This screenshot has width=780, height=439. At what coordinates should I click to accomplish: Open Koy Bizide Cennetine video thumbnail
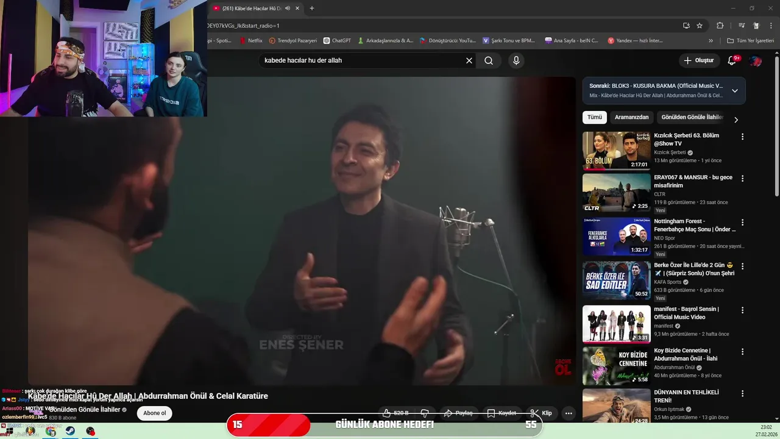[x=616, y=366]
